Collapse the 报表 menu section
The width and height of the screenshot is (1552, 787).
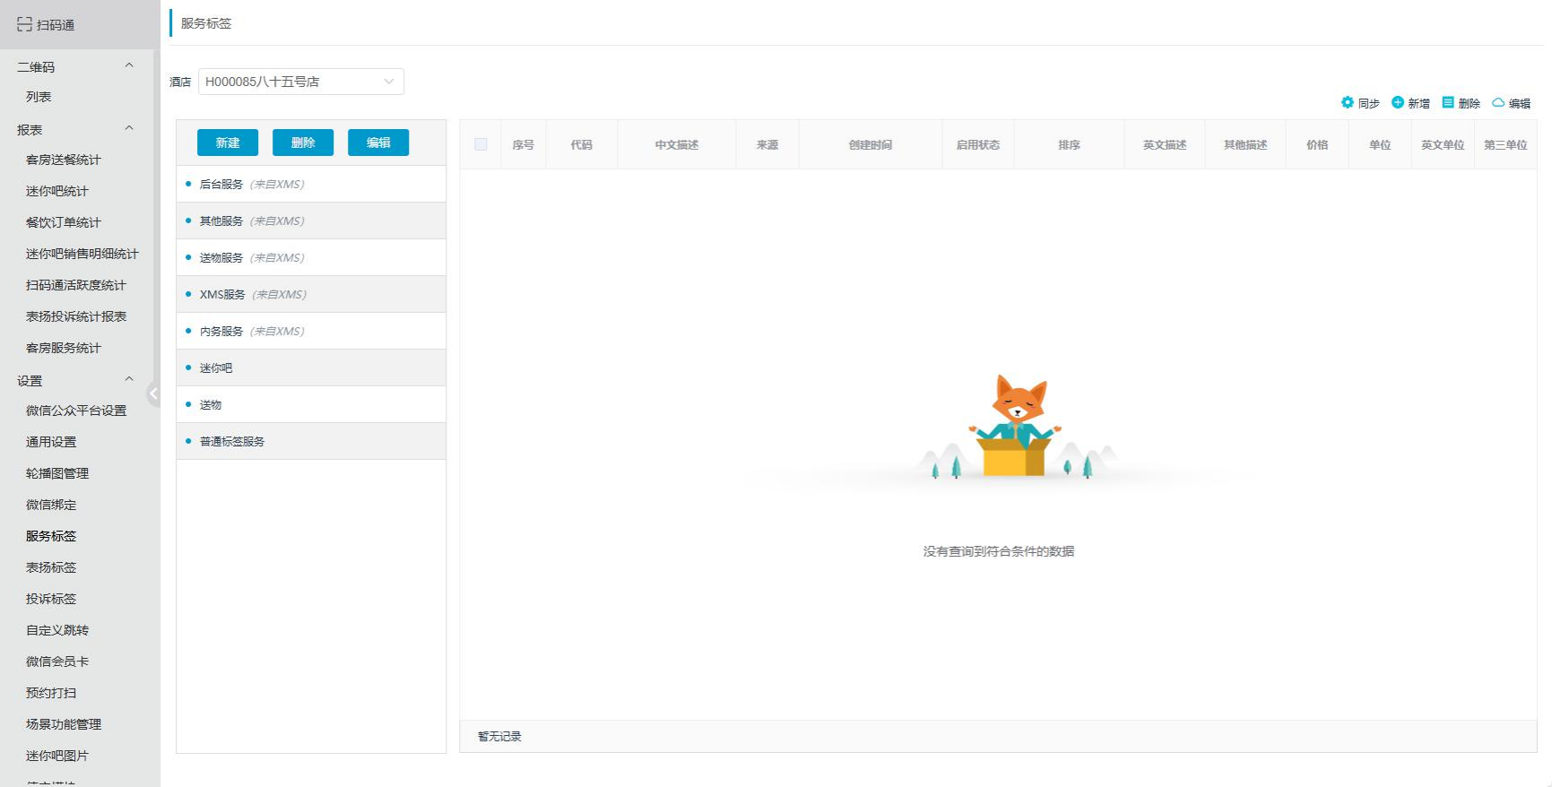click(x=128, y=129)
